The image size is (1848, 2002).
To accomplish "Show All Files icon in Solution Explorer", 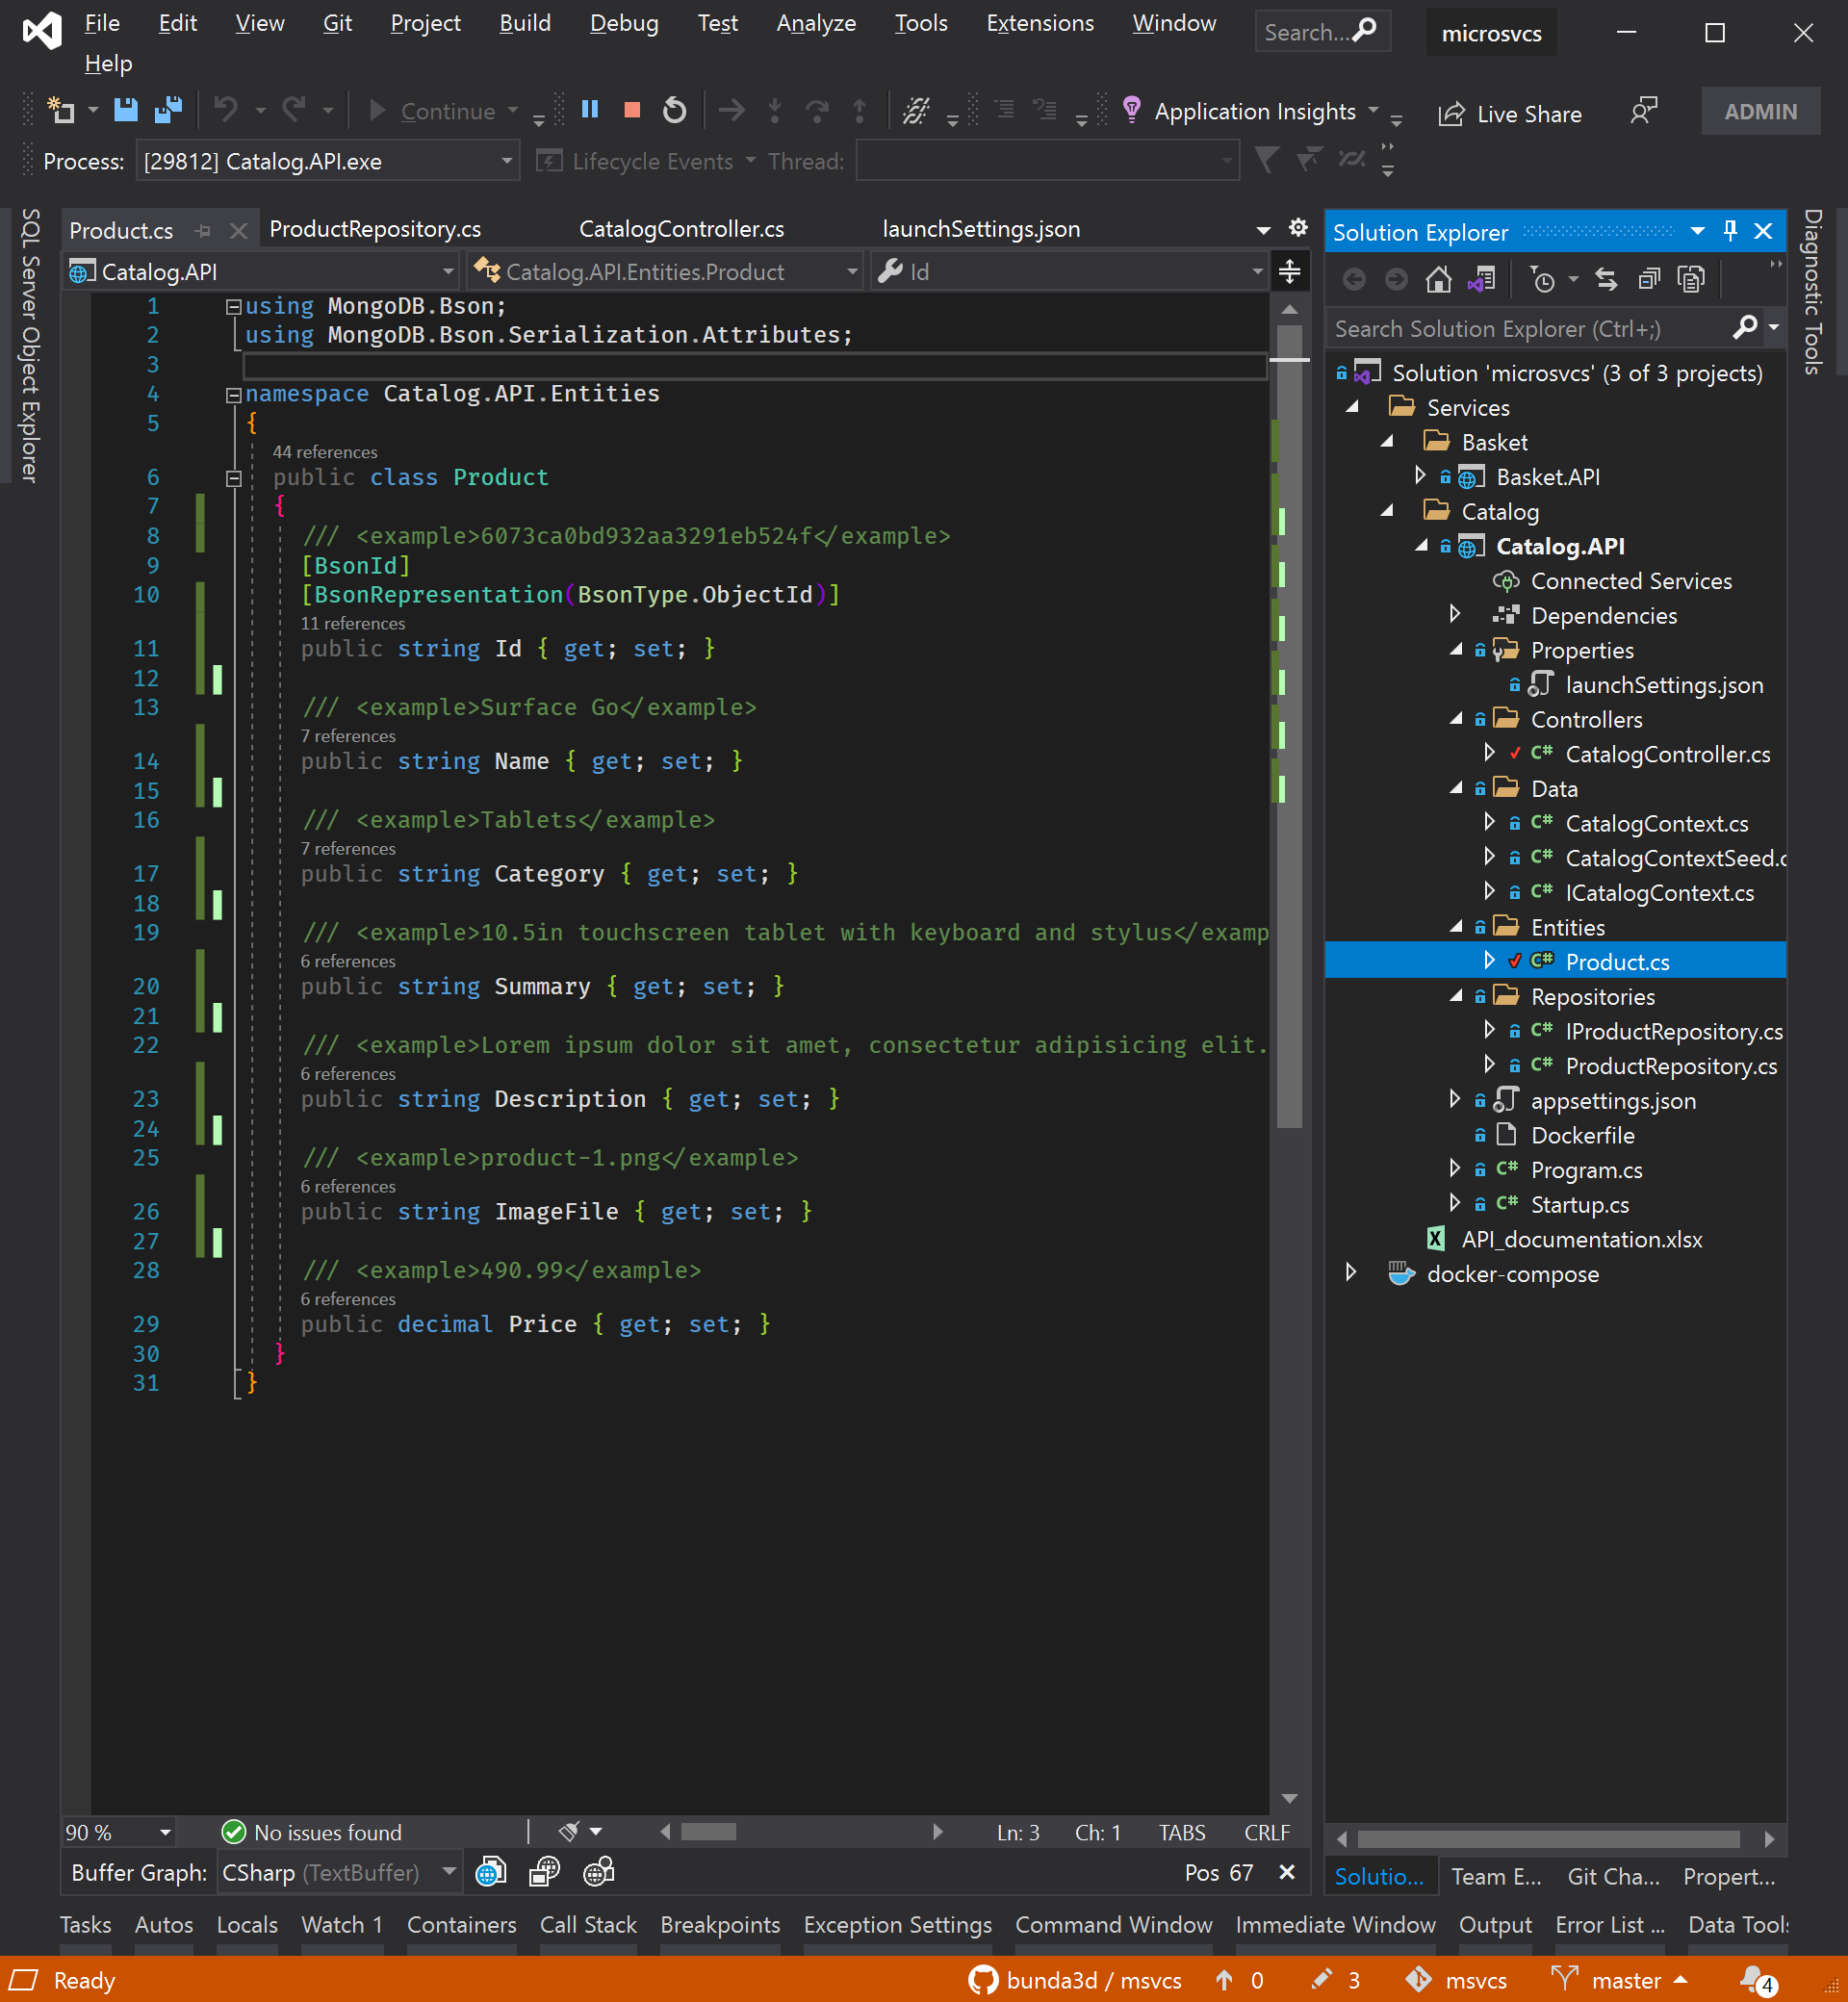I will [x=1691, y=279].
